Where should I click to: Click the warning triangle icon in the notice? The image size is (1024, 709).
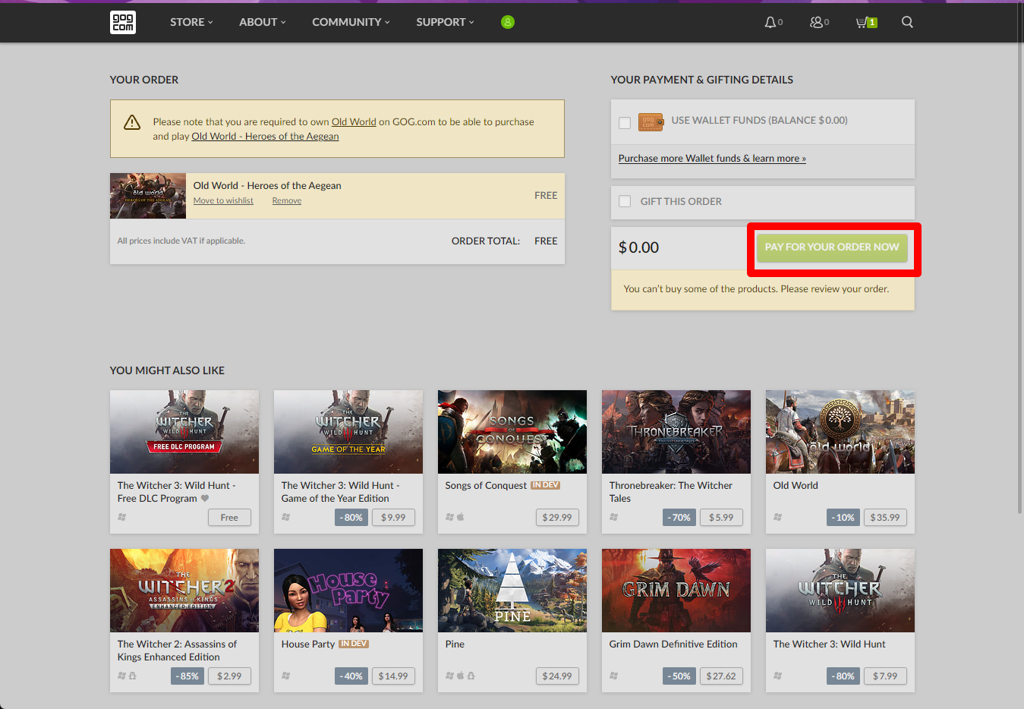(132, 122)
